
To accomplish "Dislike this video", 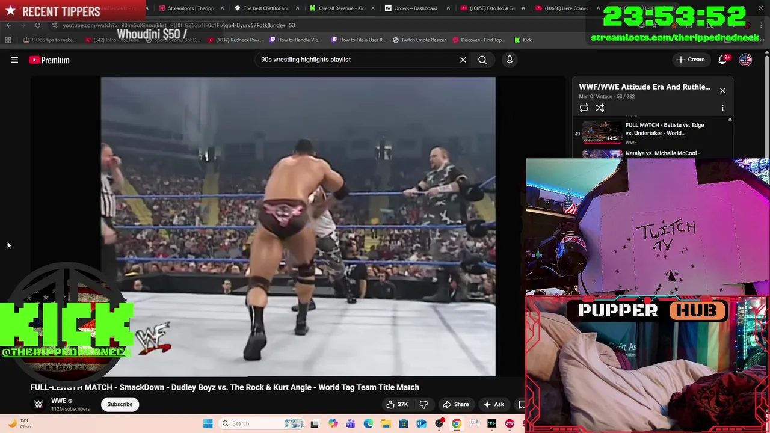I will tap(423, 404).
